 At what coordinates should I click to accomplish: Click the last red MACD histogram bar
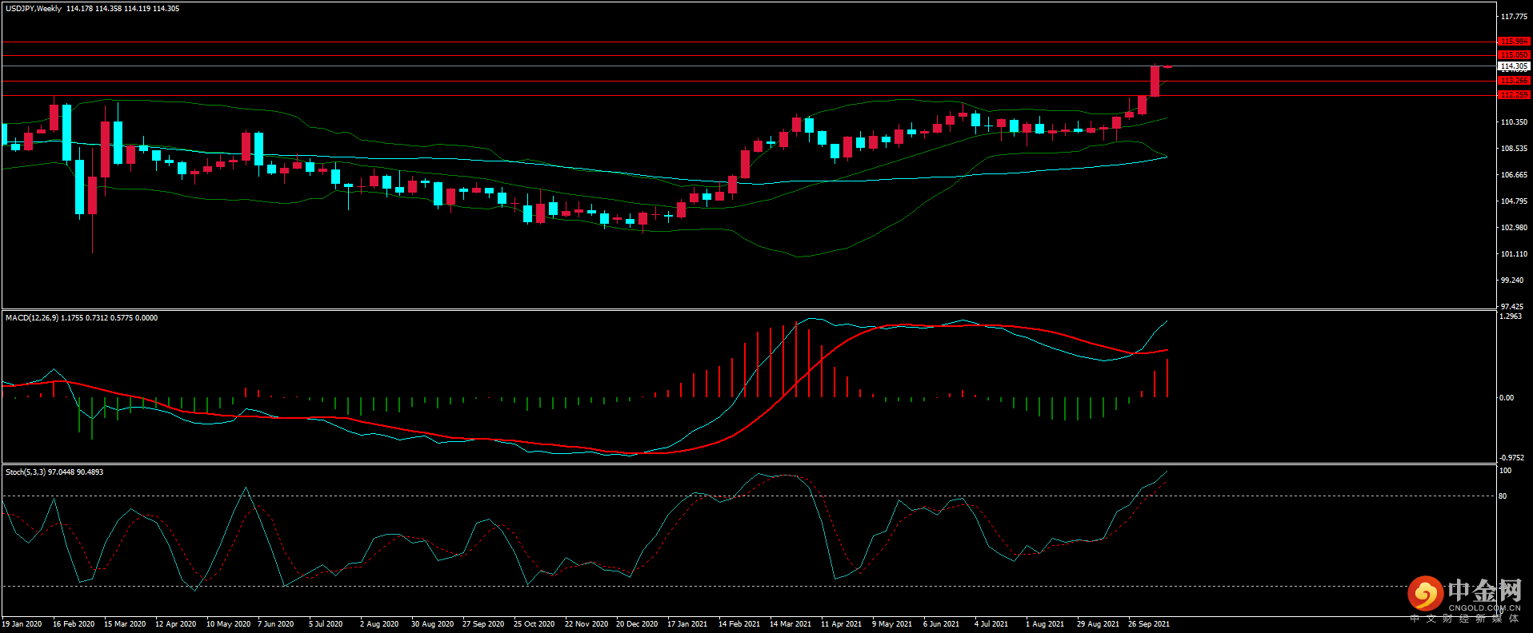pos(1167,378)
